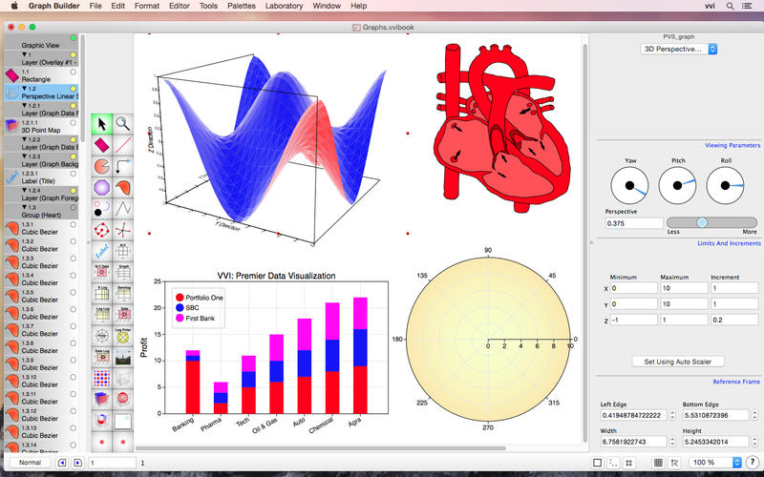The width and height of the screenshot is (764, 477).
Task: Open the Laboratory menu
Action: [x=284, y=6]
